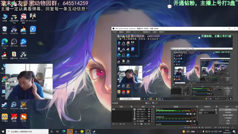Viewport: 238px width, 134px height.
Task: Open the yellow folder on the desktop
Action: 14,55
